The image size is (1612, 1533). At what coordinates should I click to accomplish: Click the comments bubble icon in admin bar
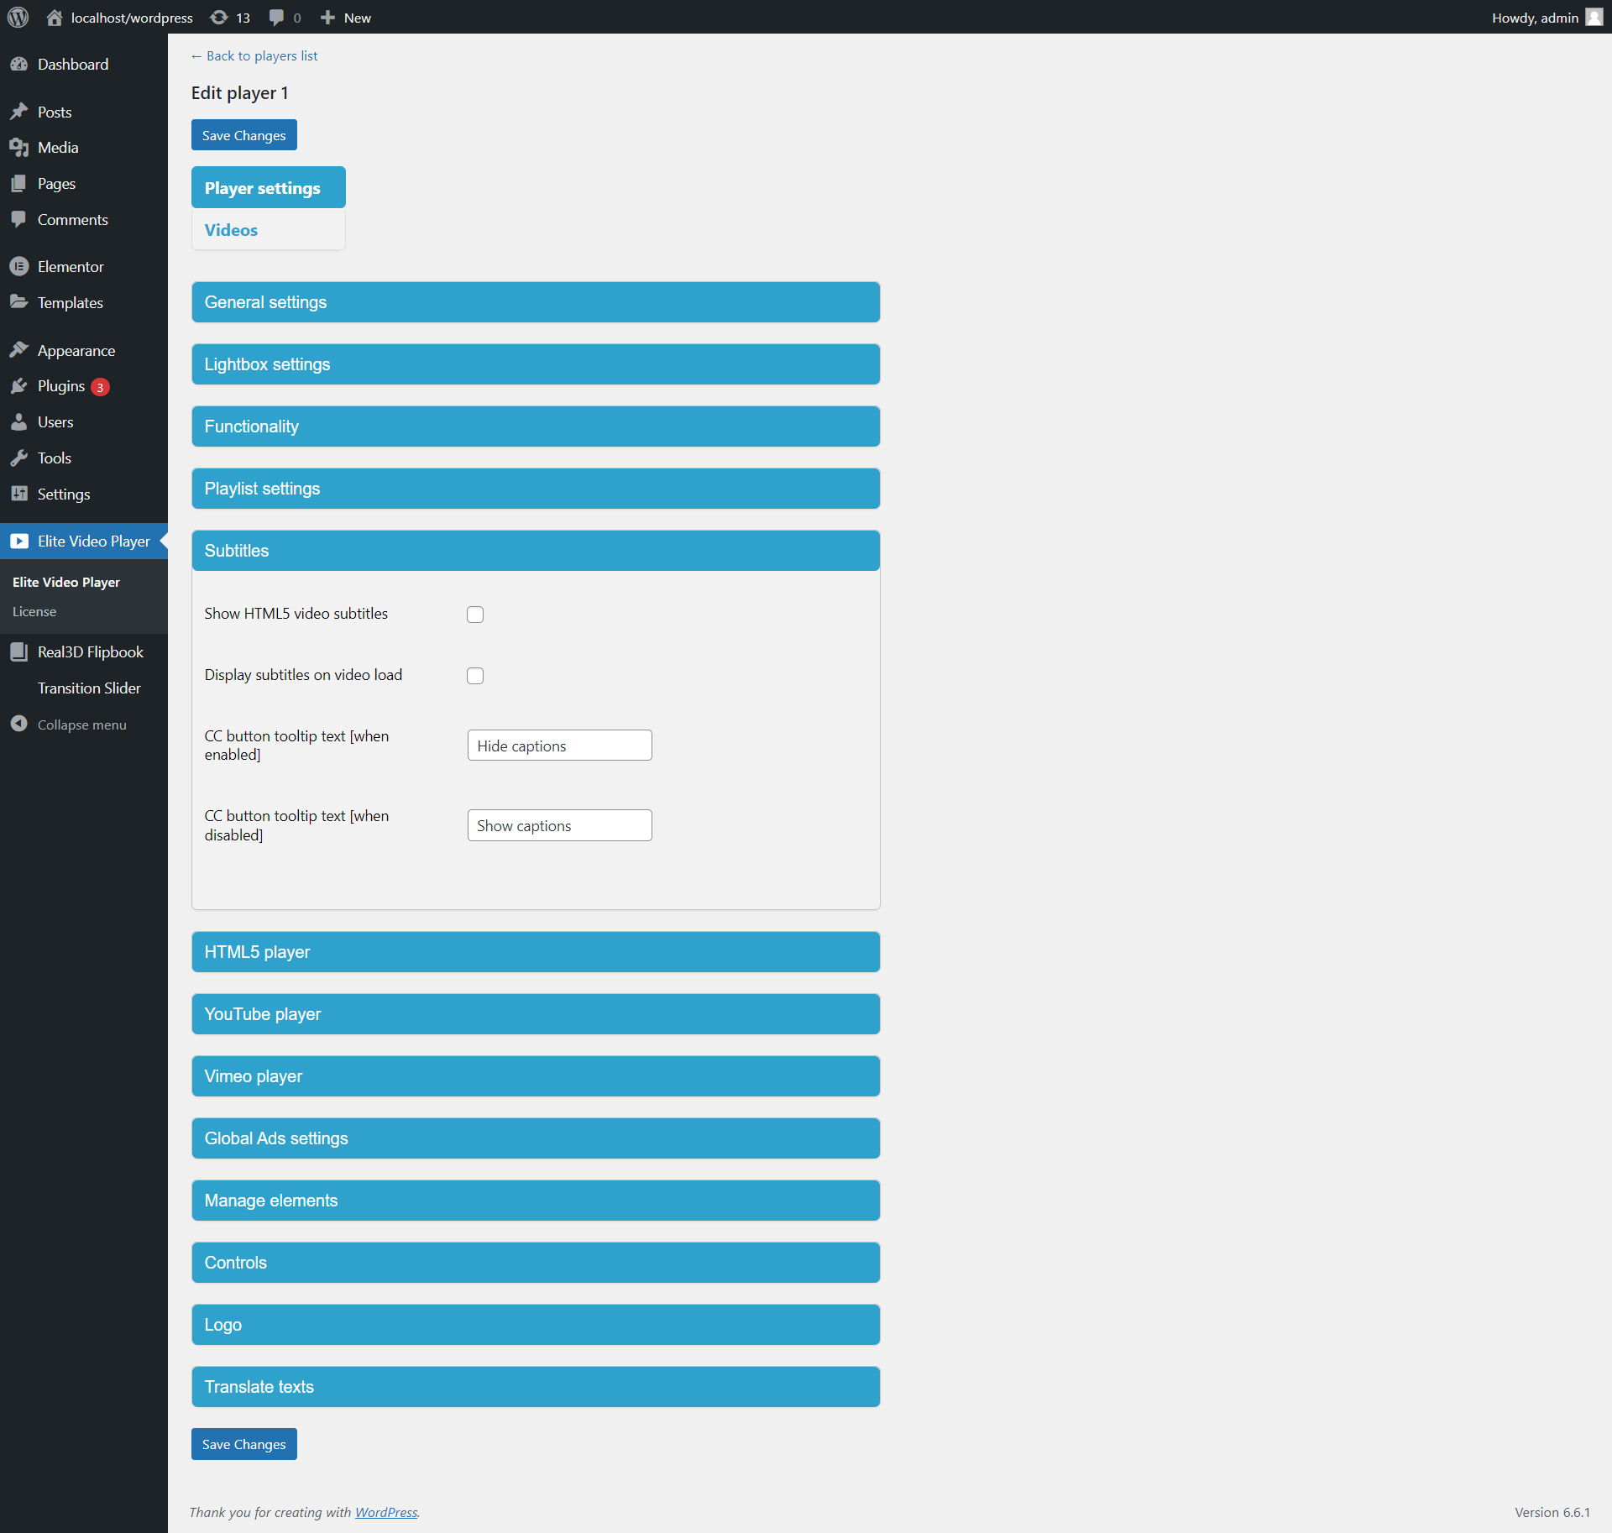276,17
